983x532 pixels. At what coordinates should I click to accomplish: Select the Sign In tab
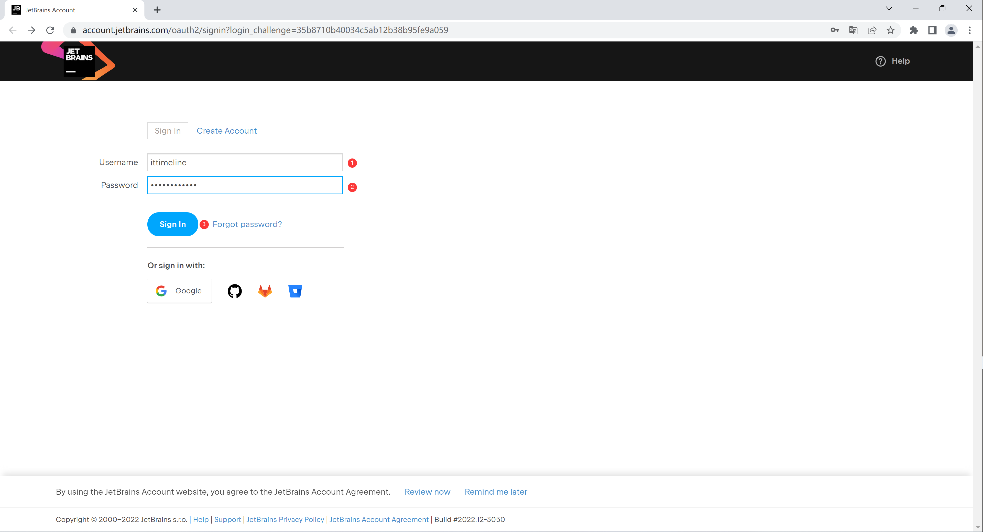168,130
